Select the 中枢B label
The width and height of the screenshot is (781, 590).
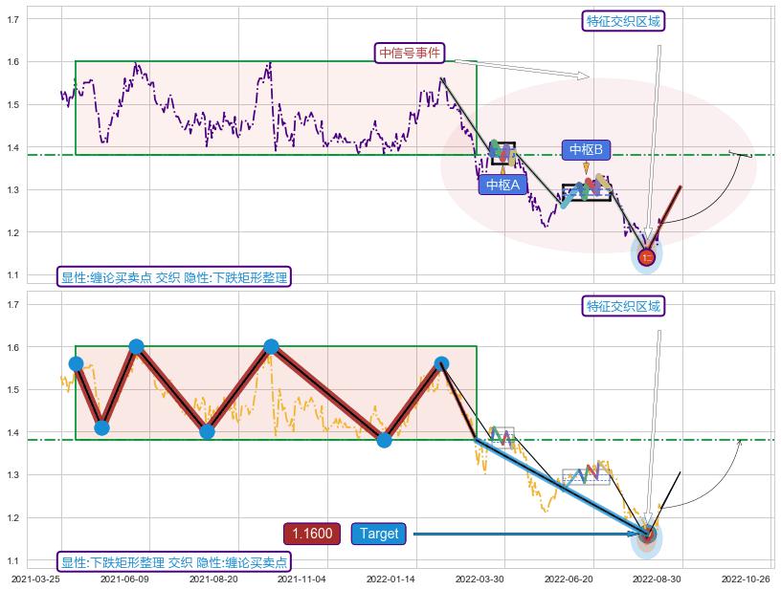pos(586,149)
